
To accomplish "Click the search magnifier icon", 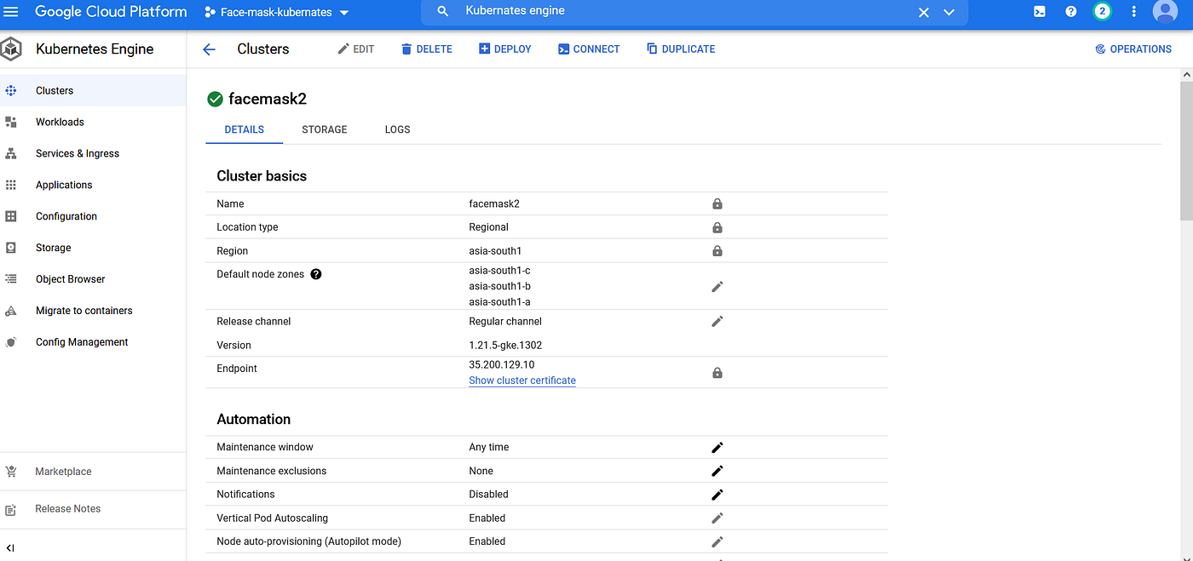I will click(442, 12).
